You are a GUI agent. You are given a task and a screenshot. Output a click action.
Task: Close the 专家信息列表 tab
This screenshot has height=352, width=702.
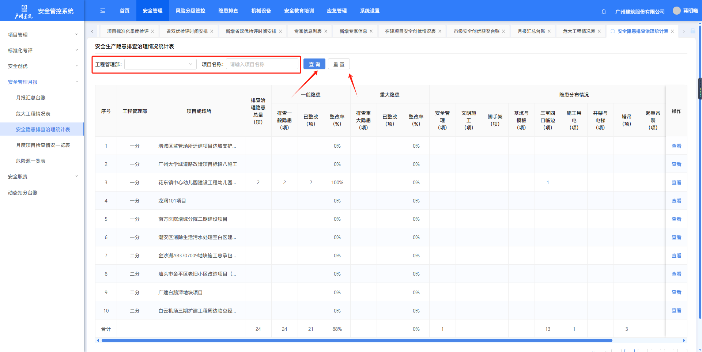coord(326,31)
